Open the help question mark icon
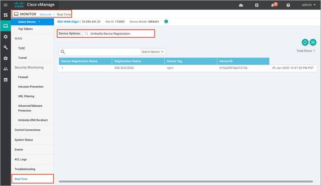 pos(288,5)
